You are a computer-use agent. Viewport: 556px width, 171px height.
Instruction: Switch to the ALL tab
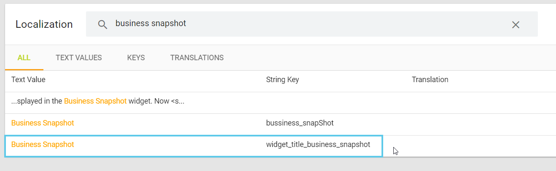pos(24,58)
